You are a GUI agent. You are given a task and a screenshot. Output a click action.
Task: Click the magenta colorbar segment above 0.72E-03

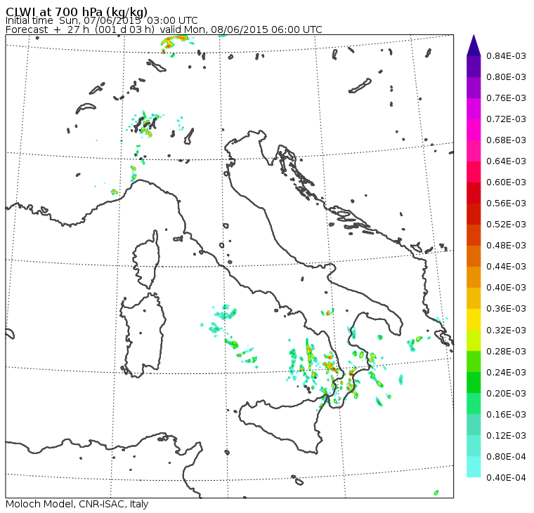tap(474, 109)
